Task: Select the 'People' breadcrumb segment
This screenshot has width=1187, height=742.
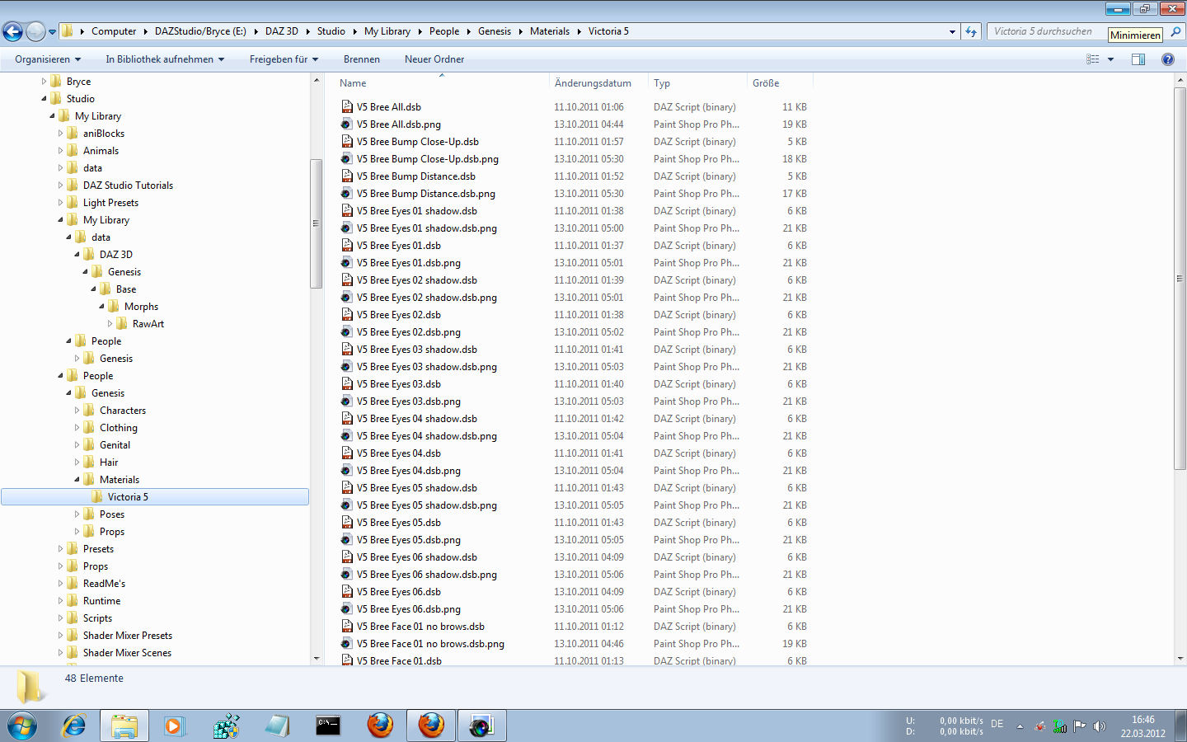Action: click(x=444, y=31)
